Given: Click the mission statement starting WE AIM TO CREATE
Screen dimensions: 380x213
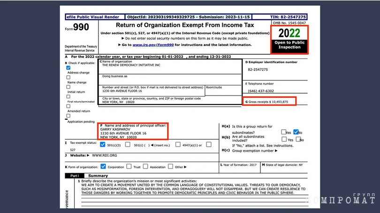Looking at the screenshot, I should tap(193, 189).
